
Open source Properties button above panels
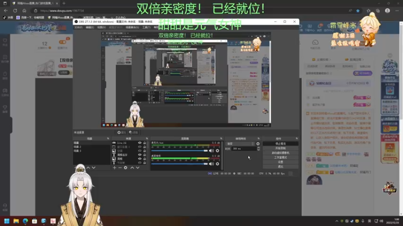(x=121, y=133)
